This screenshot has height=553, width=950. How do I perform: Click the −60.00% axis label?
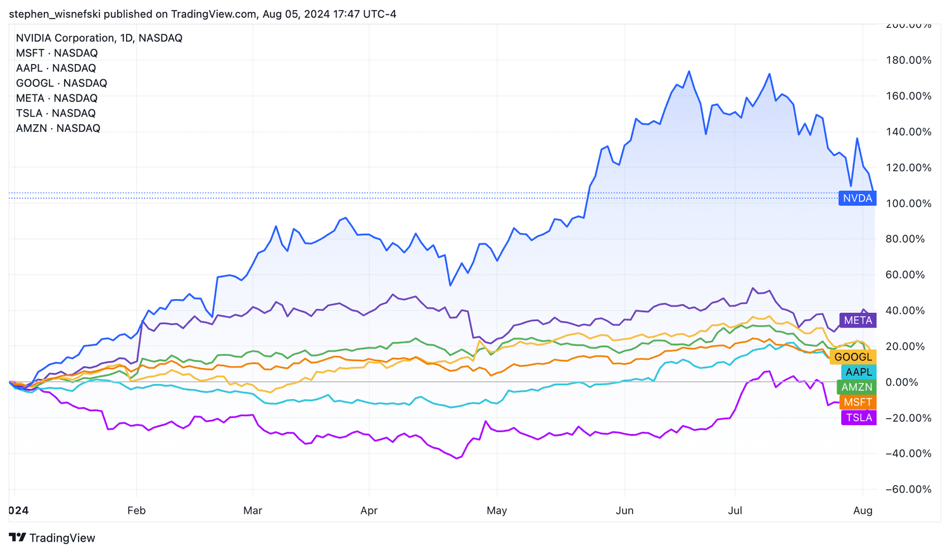point(909,489)
